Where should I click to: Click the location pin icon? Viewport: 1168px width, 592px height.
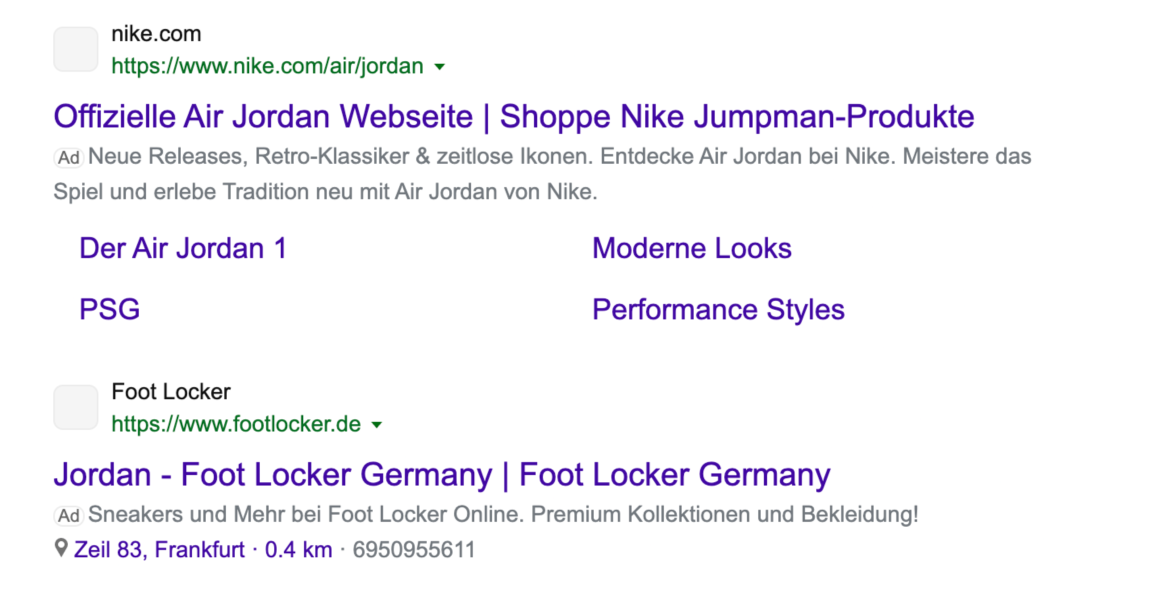click(x=61, y=548)
